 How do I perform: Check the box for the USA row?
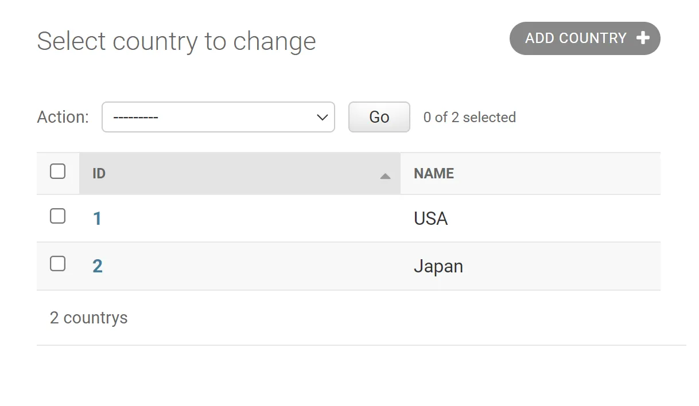tap(58, 216)
